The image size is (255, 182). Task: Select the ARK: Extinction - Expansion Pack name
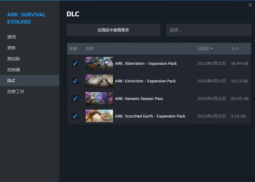click(x=145, y=81)
